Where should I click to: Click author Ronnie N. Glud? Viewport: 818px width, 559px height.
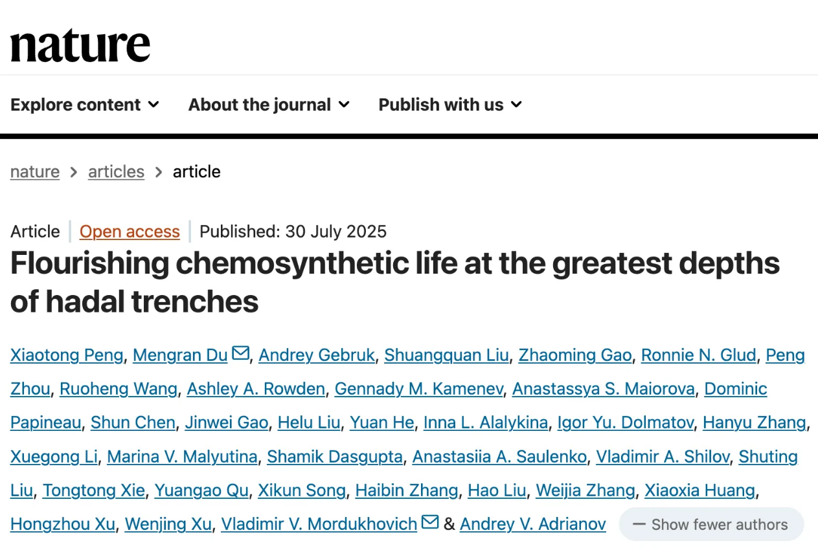[698, 355]
